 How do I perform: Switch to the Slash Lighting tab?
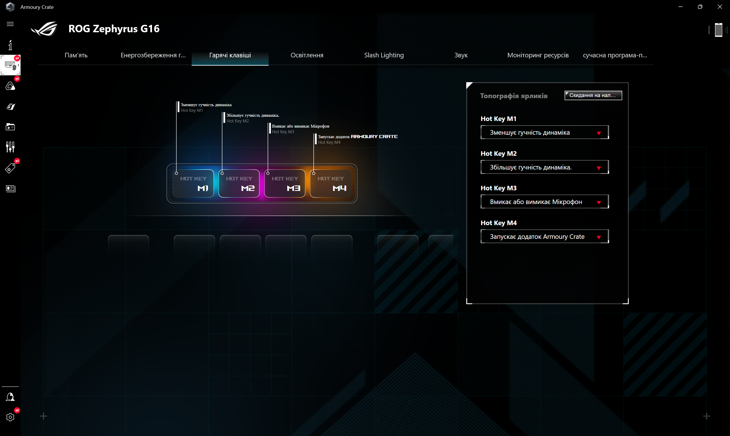(x=384, y=55)
